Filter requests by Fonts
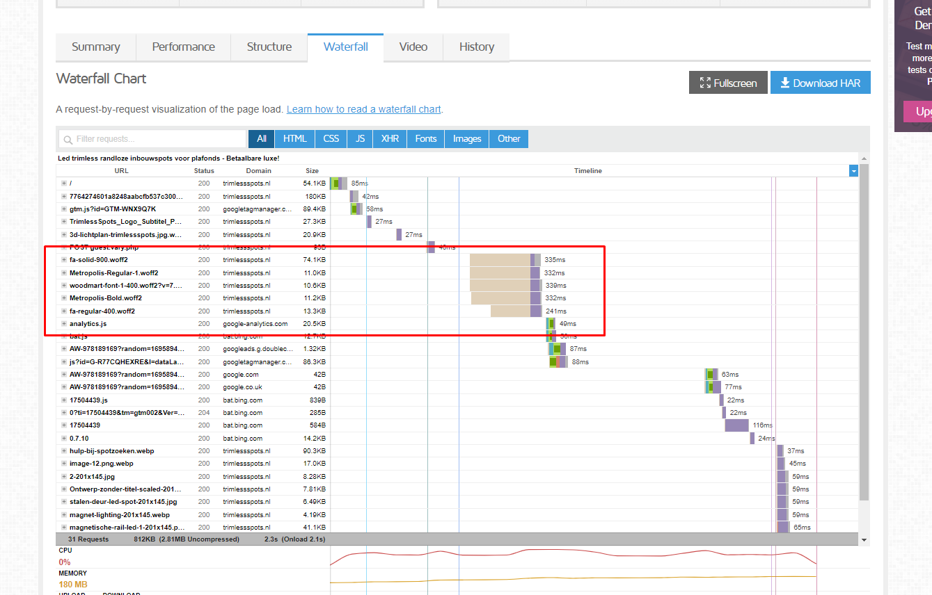Viewport: 932px width, 595px height. pos(426,139)
